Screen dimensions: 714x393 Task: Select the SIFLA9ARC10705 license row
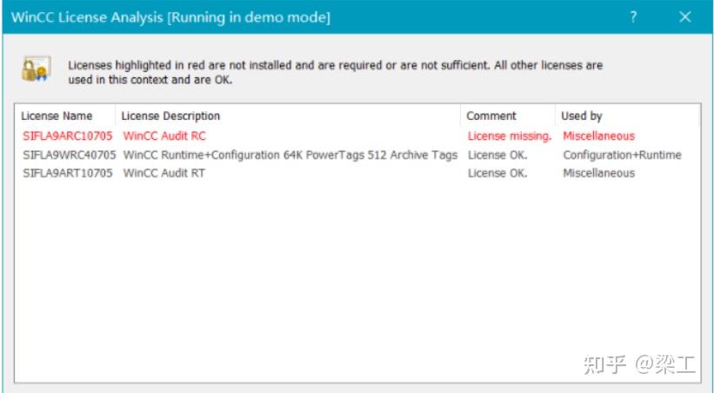coord(68,136)
